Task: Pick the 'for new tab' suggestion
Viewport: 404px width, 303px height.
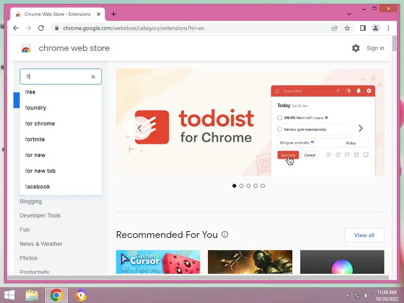Action: (x=61, y=171)
